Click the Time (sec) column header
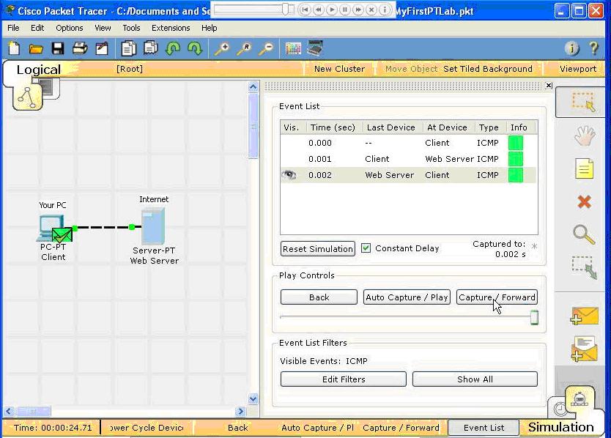The width and height of the screenshot is (611, 438). click(x=334, y=127)
